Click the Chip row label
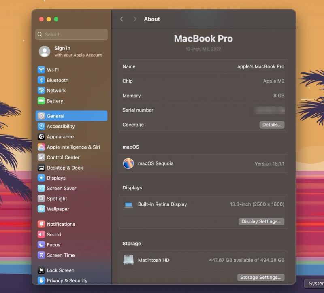The image size is (324, 293). click(x=127, y=81)
